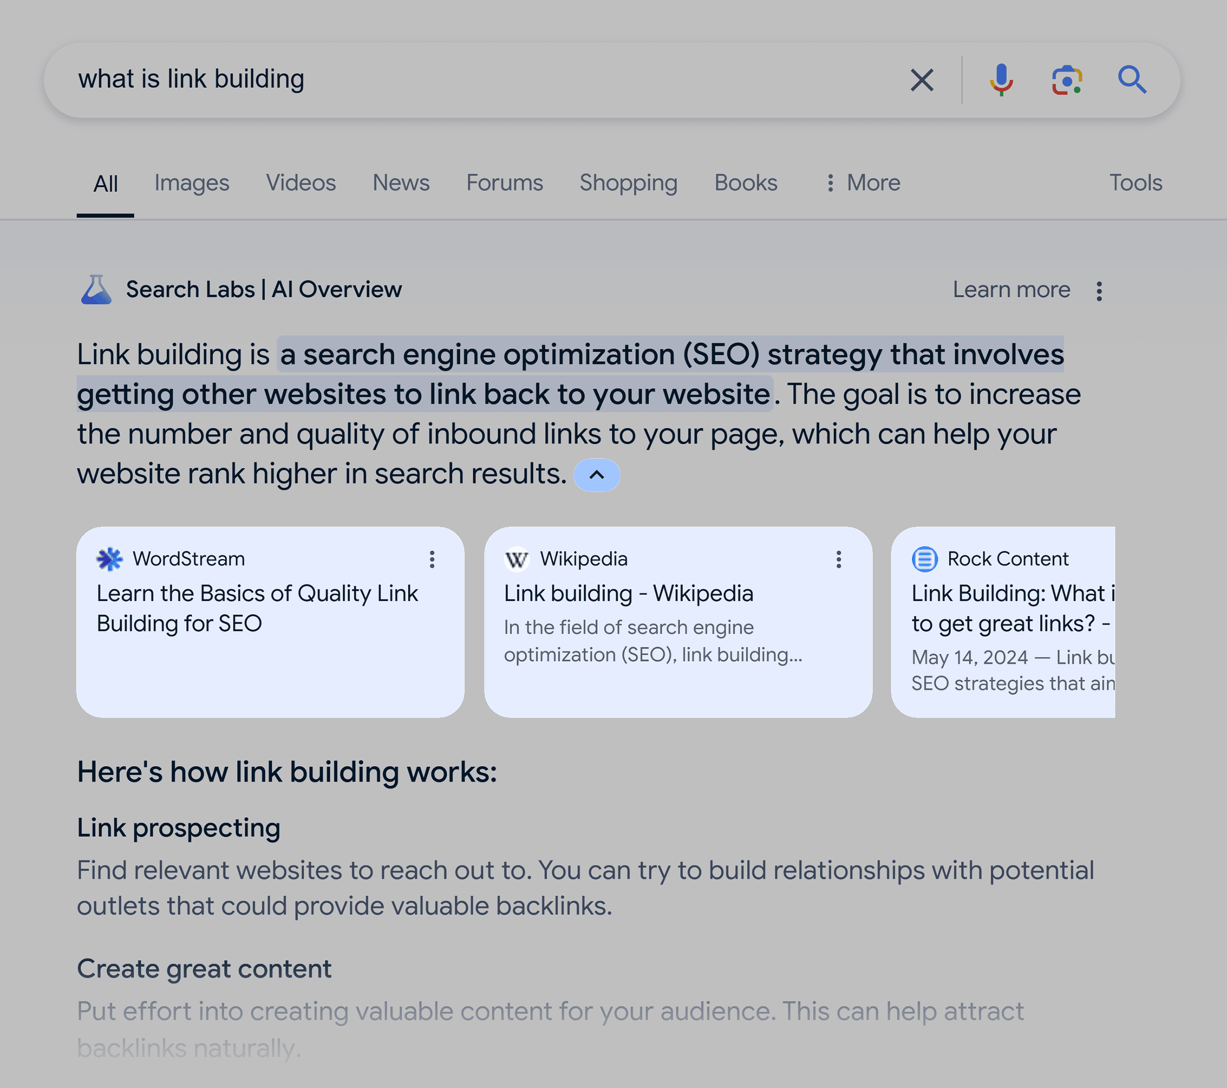This screenshot has width=1227, height=1088.
Task: Open the Shopping results tab
Action: click(628, 183)
